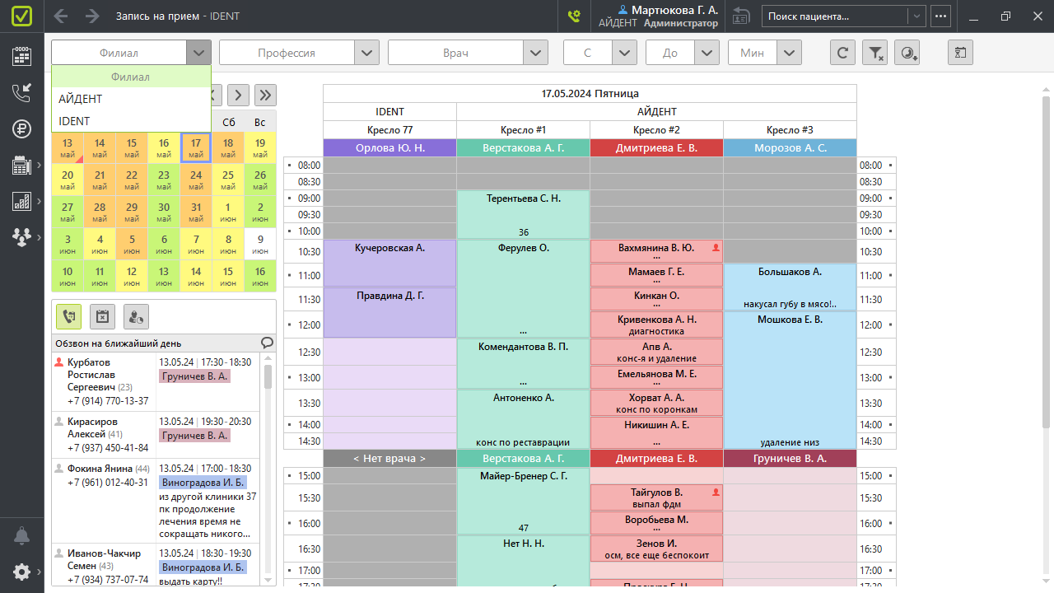Click the green checkmark app logo
The width and height of the screenshot is (1054, 593).
point(22,16)
